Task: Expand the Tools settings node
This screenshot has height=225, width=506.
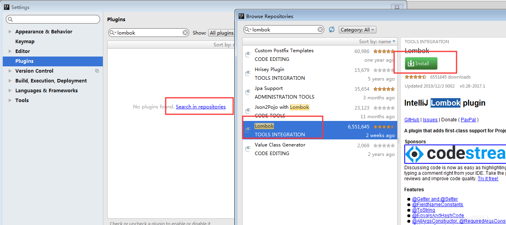Action: pos(10,100)
